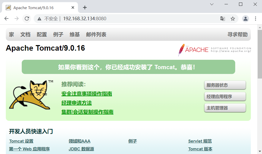Maximize the browser window
Screen dimensions: 262x154
(x=241, y=4)
